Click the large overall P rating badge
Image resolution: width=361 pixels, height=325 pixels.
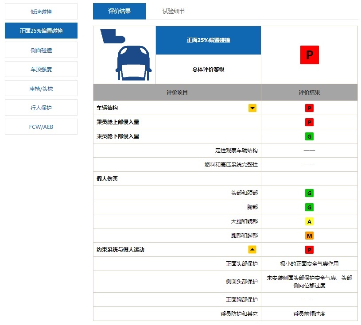click(310, 55)
